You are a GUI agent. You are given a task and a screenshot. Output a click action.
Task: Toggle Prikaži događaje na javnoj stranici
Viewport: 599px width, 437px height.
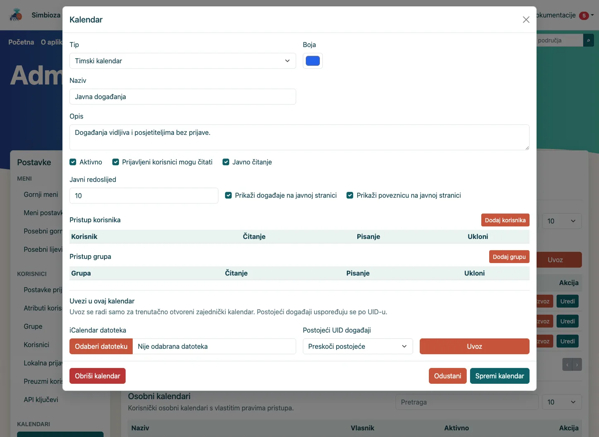pos(228,195)
